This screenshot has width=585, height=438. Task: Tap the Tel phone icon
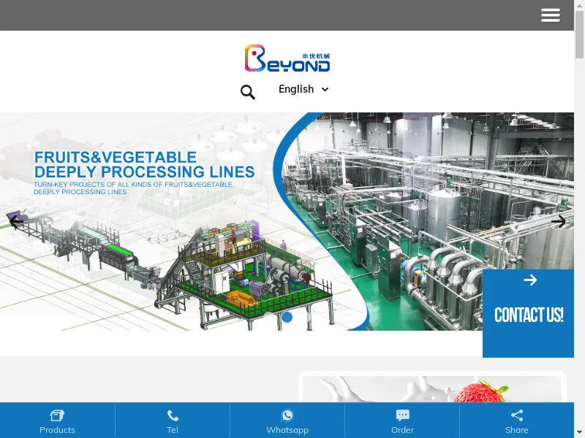click(173, 416)
